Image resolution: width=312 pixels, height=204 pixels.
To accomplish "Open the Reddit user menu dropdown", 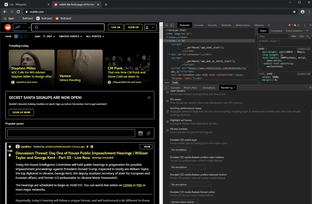I will (150, 27).
